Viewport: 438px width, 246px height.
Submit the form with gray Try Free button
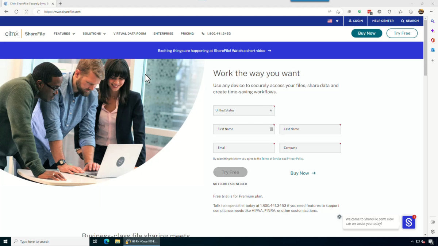click(x=230, y=172)
